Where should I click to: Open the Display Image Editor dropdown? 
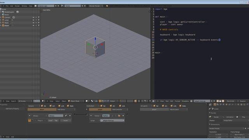click(x=236, y=121)
